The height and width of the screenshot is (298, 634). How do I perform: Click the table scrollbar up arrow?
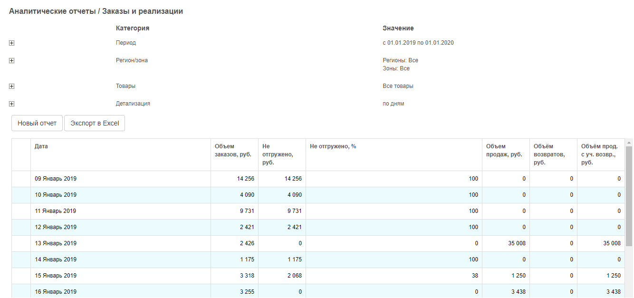pos(629,142)
